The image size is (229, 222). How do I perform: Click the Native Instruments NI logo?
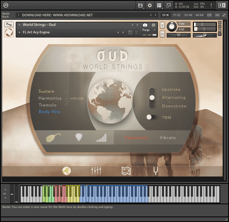(x=222, y=5)
